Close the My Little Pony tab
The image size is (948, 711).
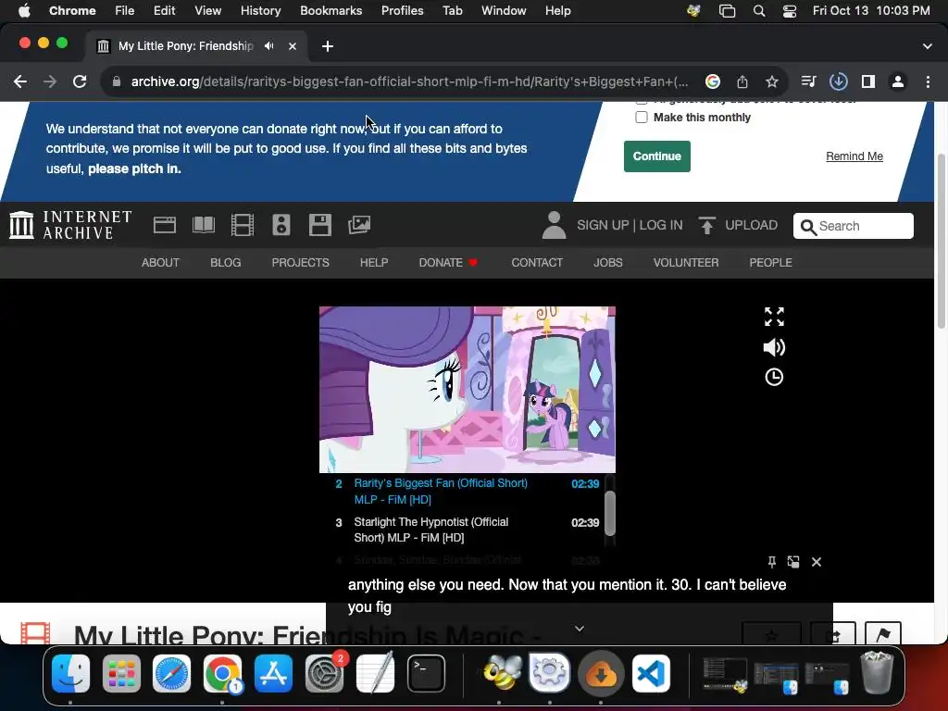tap(293, 46)
